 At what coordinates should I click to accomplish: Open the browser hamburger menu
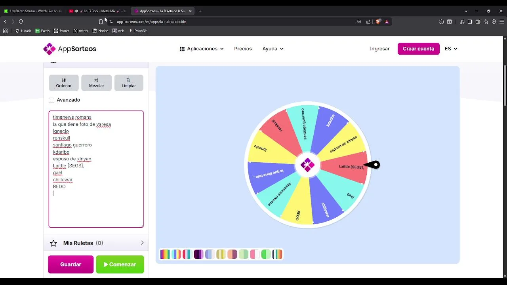tap(501, 22)
